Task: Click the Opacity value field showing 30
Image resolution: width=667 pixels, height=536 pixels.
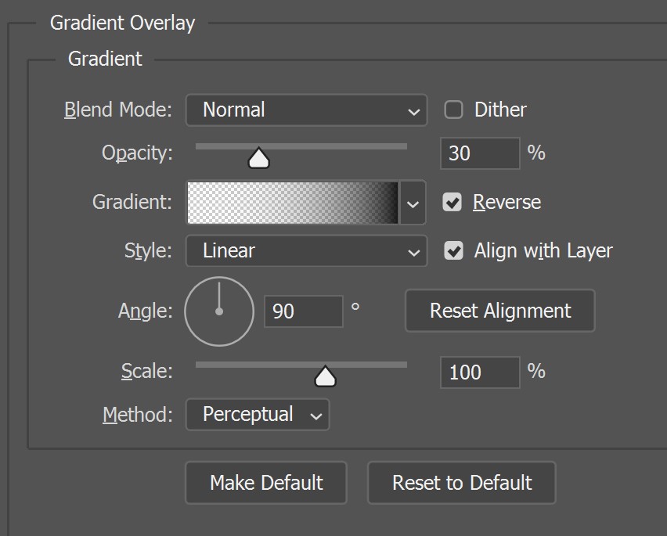Action: pos(480,153)
